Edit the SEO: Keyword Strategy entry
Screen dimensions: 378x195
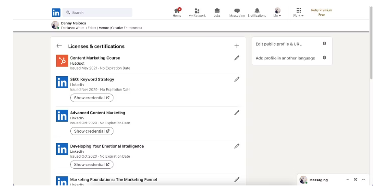(x=237, y=79)
